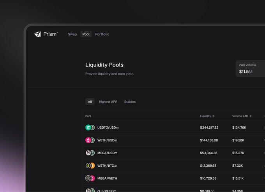
Task: Click the $19.28K volume value
Action: coord(238,140)
